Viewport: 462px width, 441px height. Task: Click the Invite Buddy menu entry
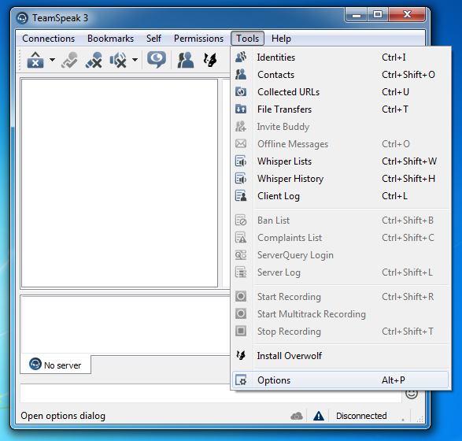(340, 127)
